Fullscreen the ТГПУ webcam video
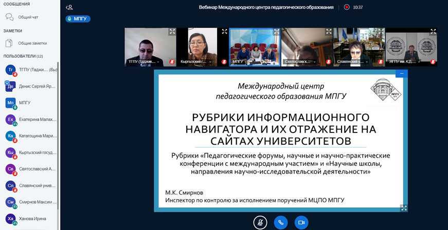Image resolution: width=448 pixels, height=230 pixels. (172, 32)
